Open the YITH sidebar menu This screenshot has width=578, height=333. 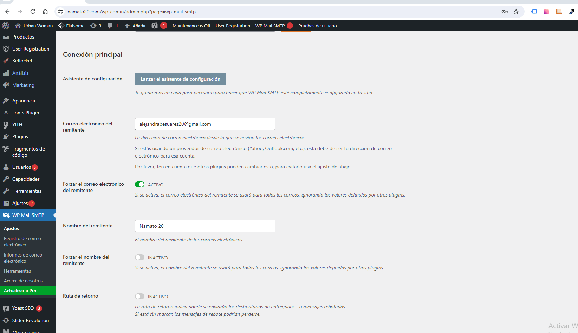(28, 125)
